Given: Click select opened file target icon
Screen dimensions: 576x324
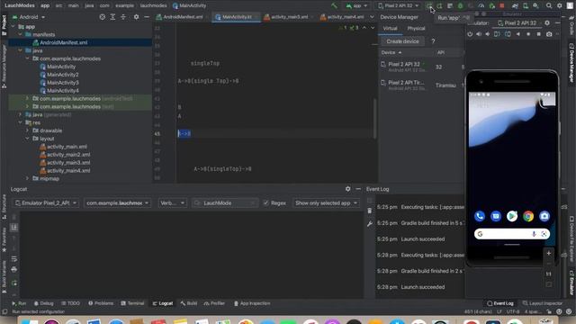Looking at the screenshot, I should (x=102, y=17).
